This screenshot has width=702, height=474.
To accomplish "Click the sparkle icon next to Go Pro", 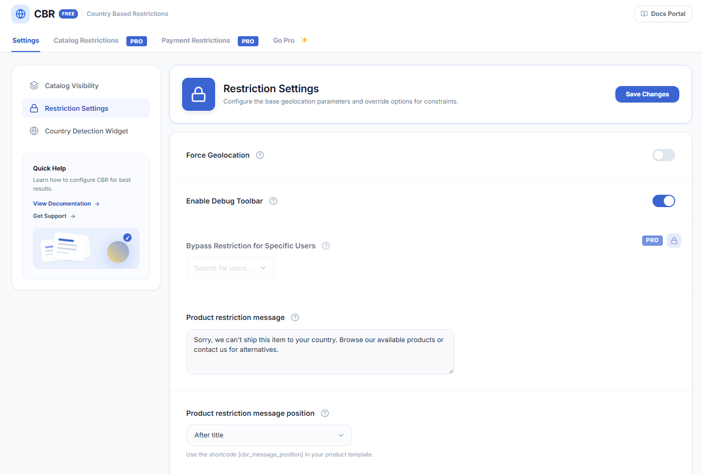I will pyautogui.click(x=304, y=40).
